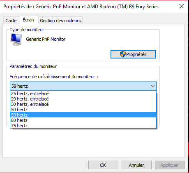
Task: Click the Generic PnP Monitor icon
Action: 16,40
